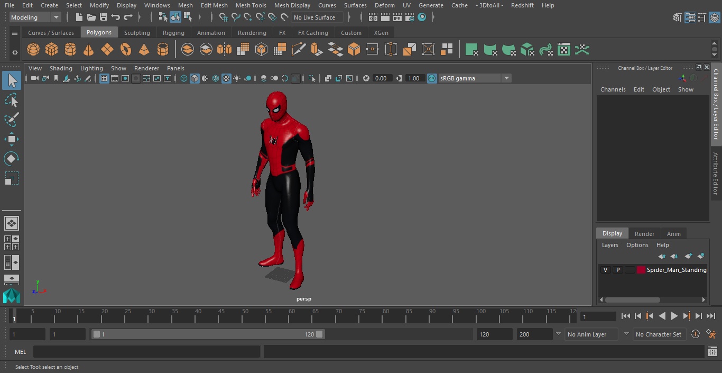Create a polygon pyramid from the shelf
The width and height of the screenshot is (722, 373).
point(144,50)
